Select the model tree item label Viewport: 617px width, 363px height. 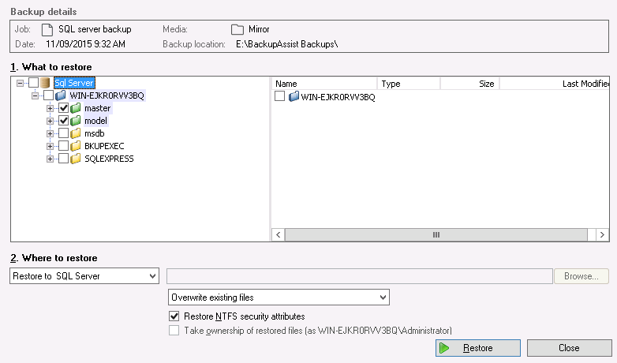[x=95, y=121]
